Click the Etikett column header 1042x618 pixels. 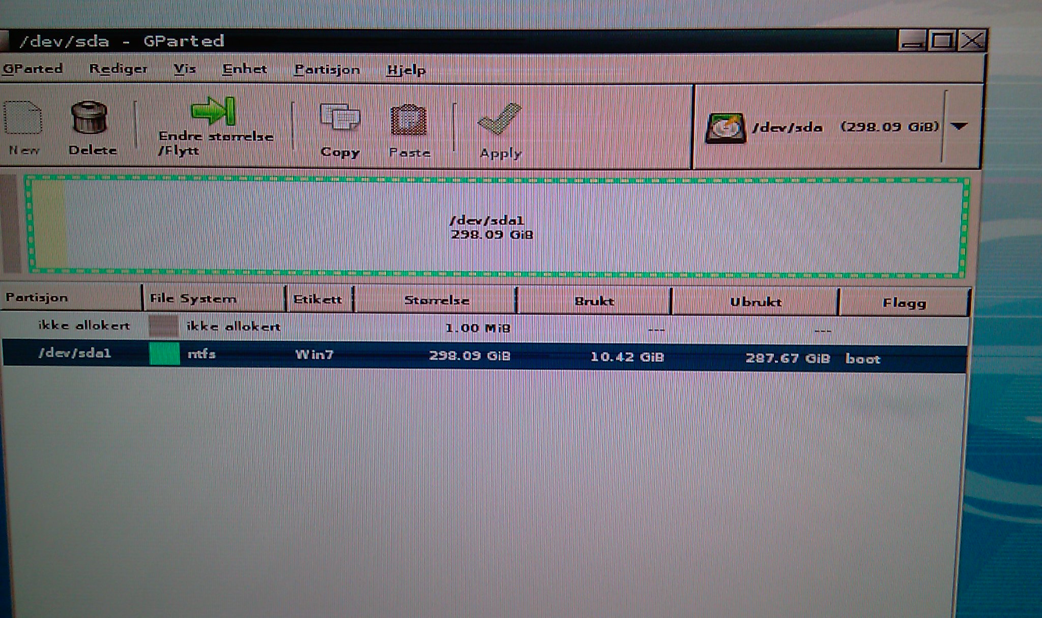point(320,299)
